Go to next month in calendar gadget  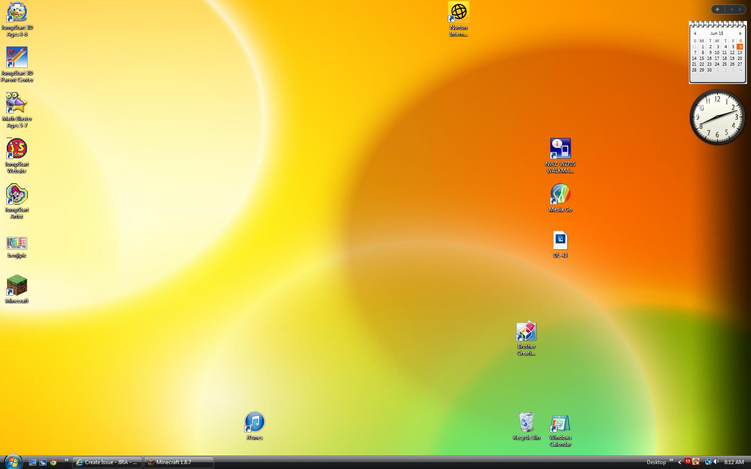click(740, 33)
